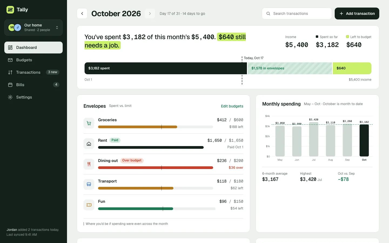Screen dimensions: 389x243
Task: Click the Dining out fork icon
Action: pyautogui.click(x=89, y=164)
